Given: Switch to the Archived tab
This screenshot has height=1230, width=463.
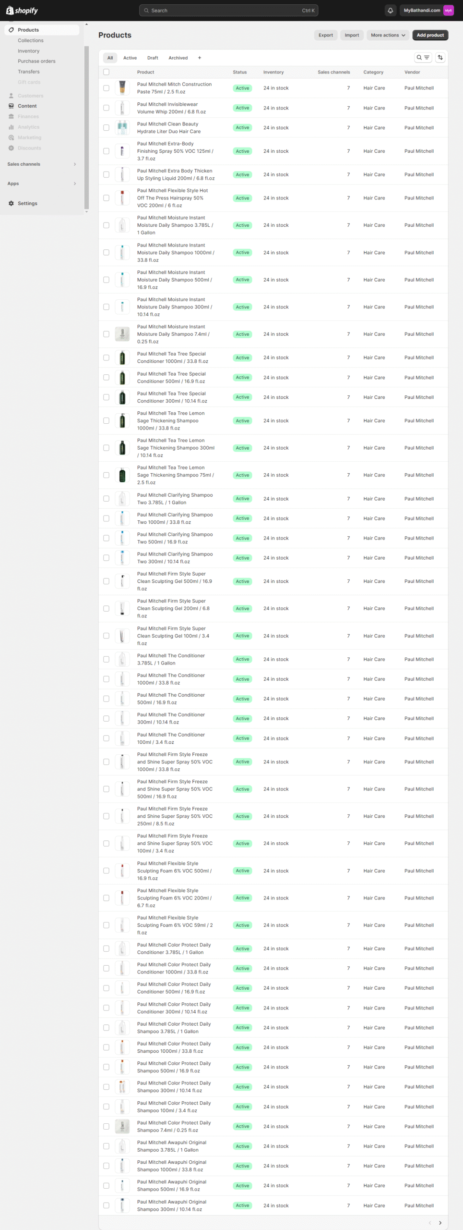Looking at the screenshot, I should [178, 58].
